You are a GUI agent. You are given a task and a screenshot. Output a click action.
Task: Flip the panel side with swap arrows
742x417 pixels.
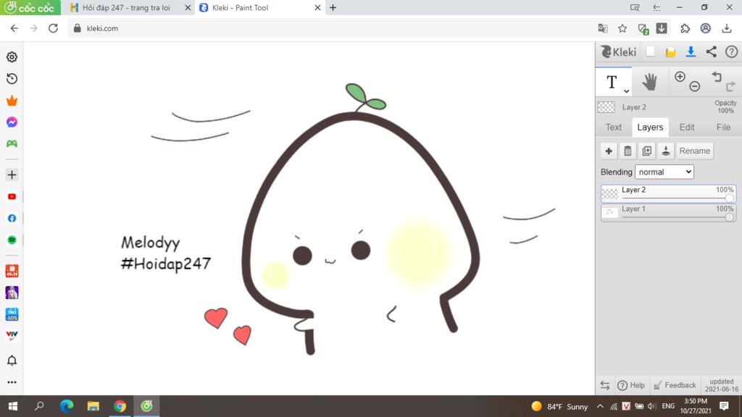605,385
